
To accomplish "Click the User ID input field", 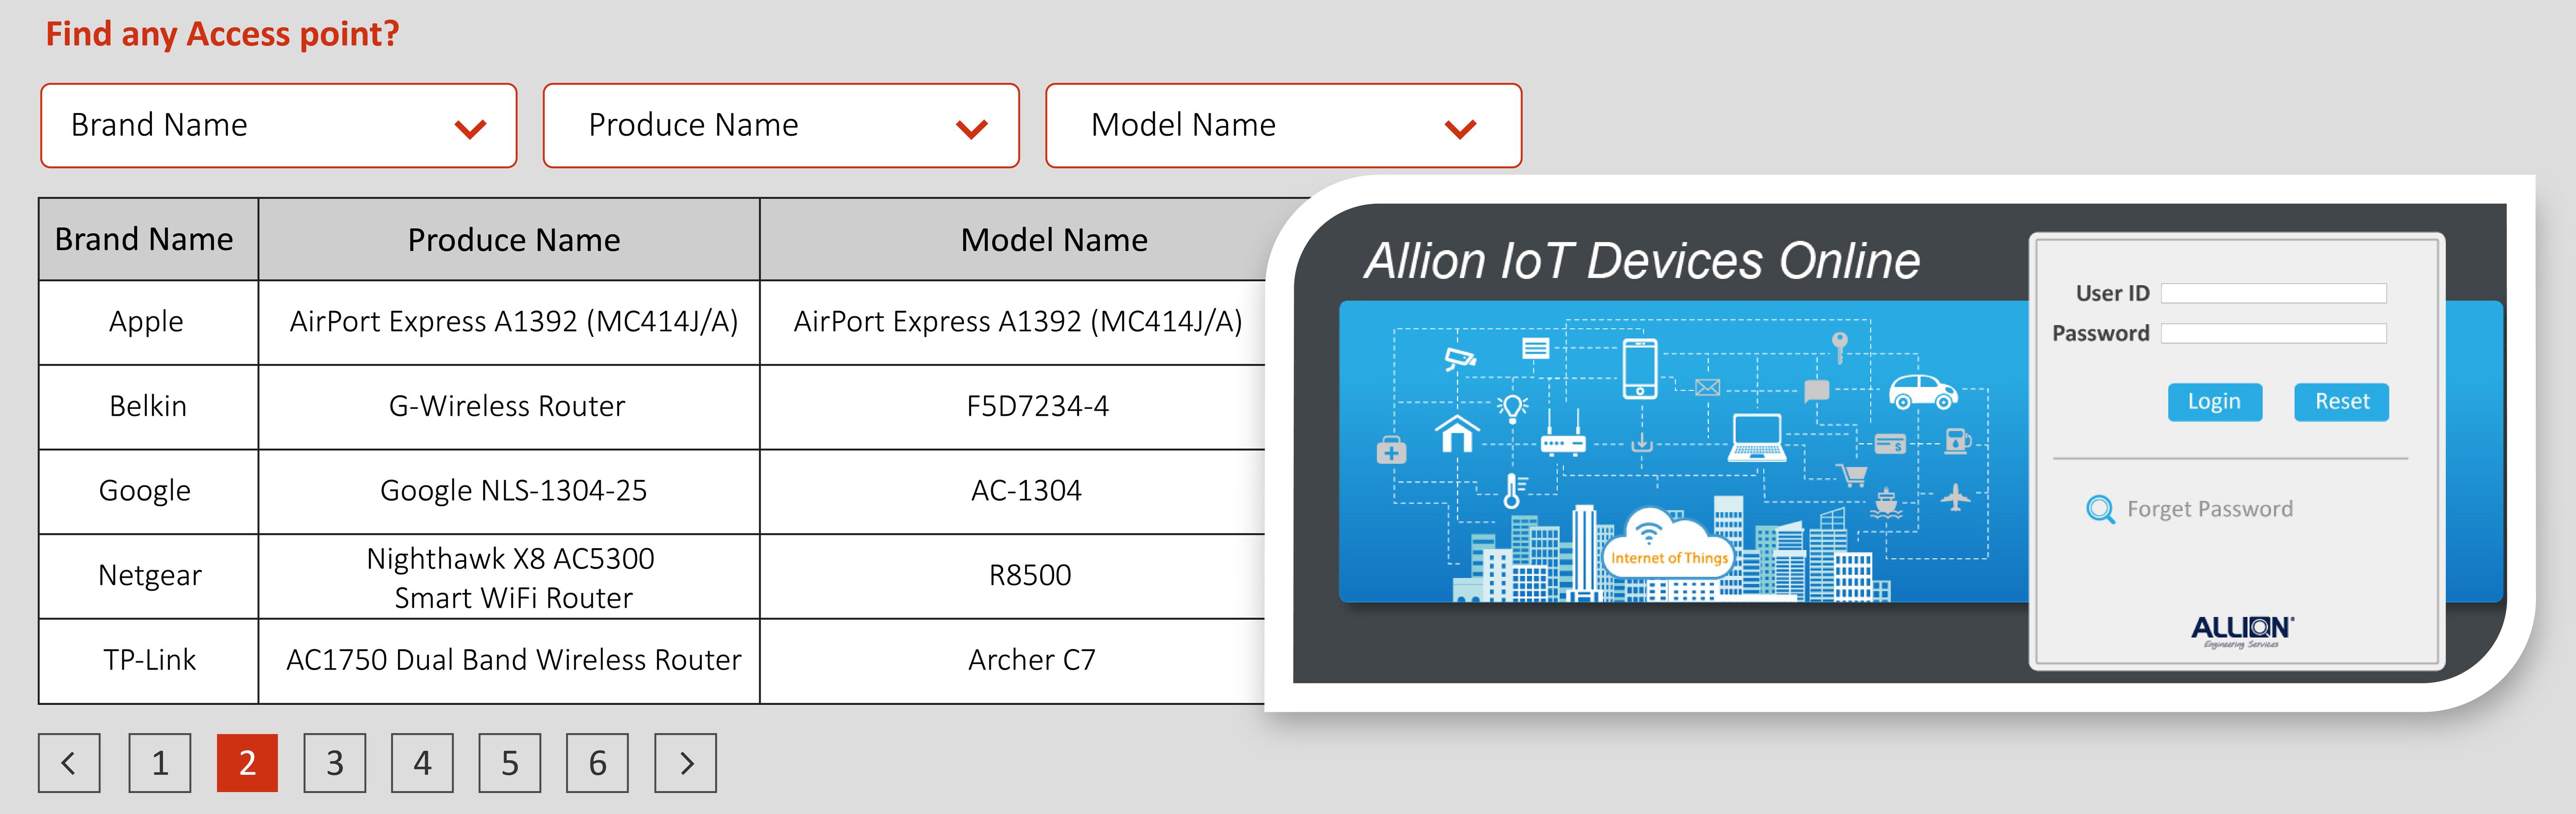I will click(x=2273, y=293).
